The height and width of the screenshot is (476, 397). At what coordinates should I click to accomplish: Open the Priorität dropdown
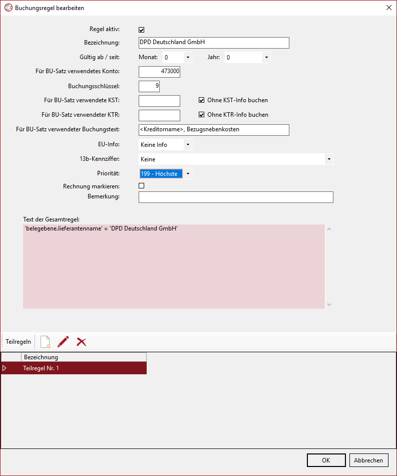tap(187, 174)
